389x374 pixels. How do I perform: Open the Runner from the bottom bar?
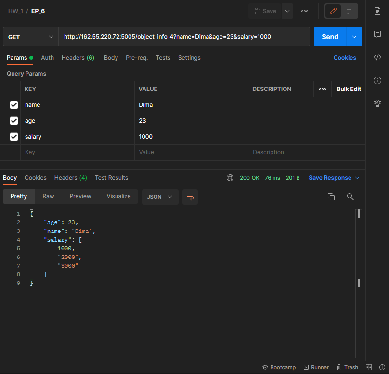(x=316, y=367)
